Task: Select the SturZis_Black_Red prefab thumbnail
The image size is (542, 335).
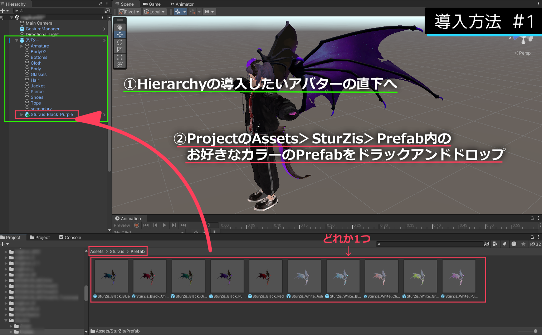Action: pyautogui.click(x=266, y=276)
